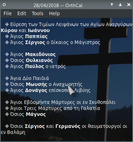Image resolution: width=133 pixels, height=142 pixels.
Task: Click the title text 28/06/2018 -- OrthCal
Action: pyautogui.click(x=58, y=5)
